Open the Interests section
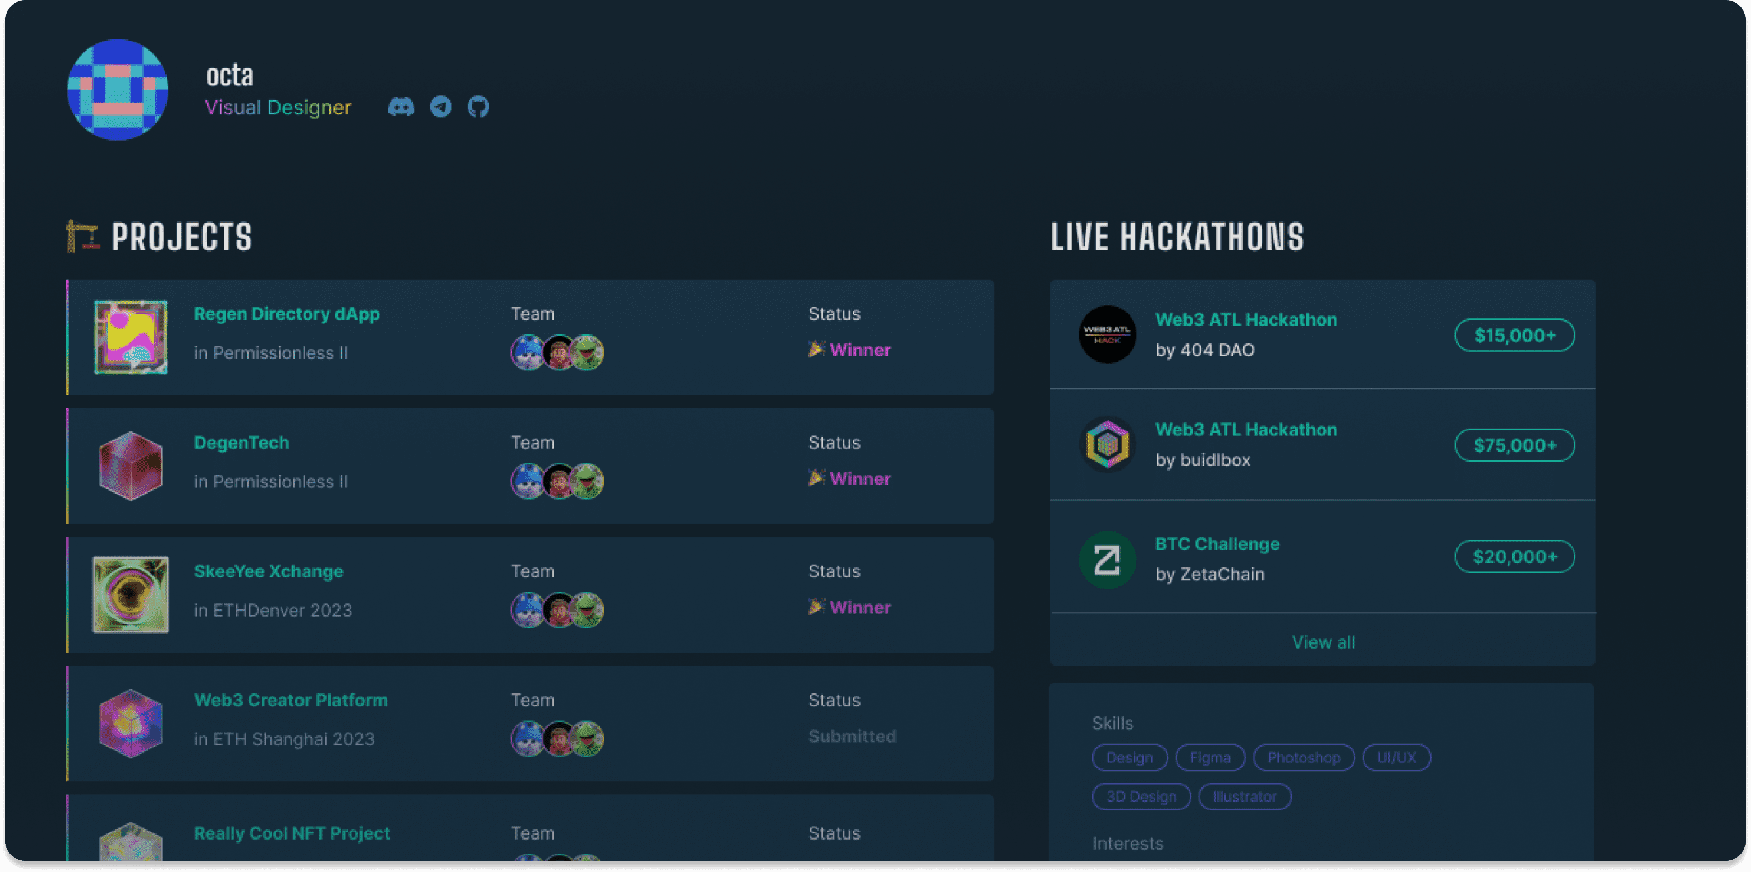The image size is (1751, 872). pyautogui.click(x=1128, y=843)
